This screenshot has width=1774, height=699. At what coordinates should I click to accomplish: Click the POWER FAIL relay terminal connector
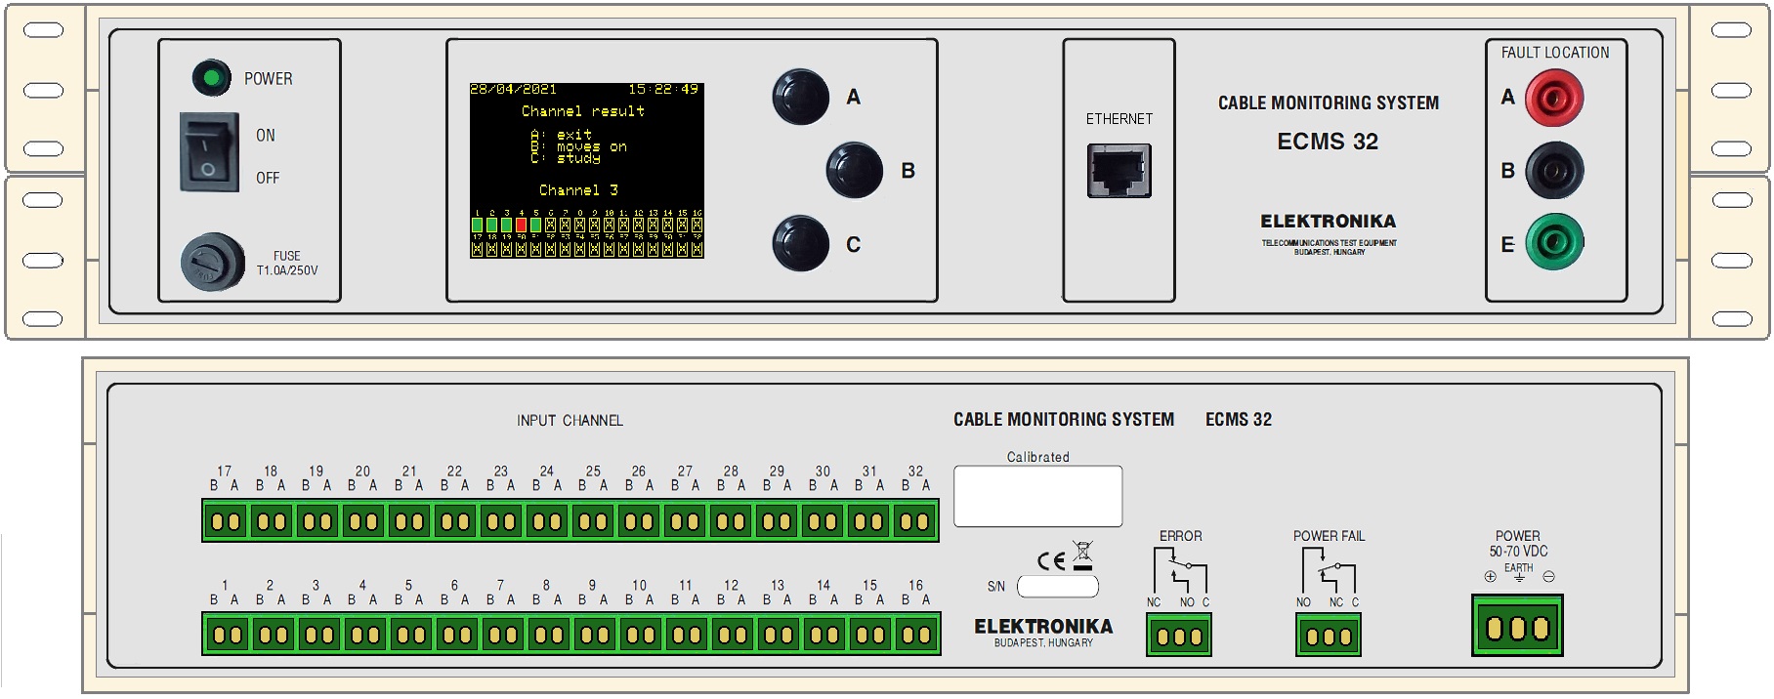coord(1329,637)
